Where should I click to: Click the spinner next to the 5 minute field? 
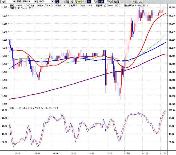pos(97,2)
